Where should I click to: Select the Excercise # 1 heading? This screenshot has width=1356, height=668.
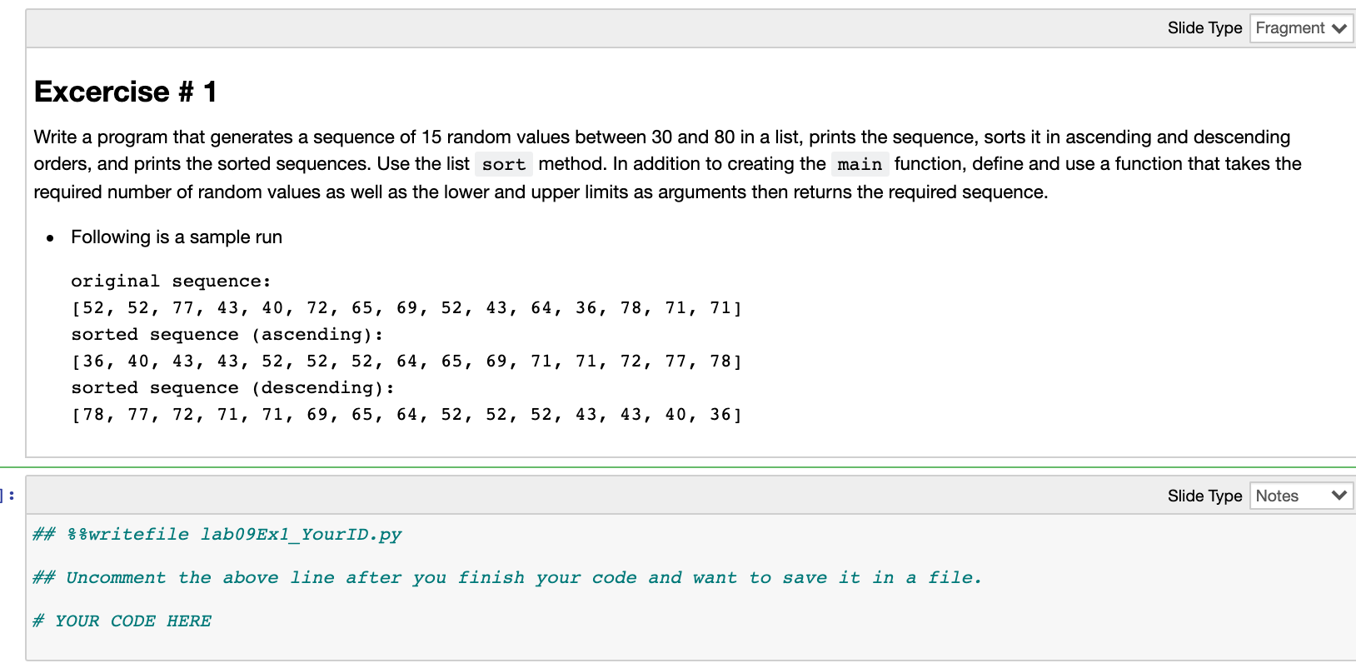tap(124, 92)
